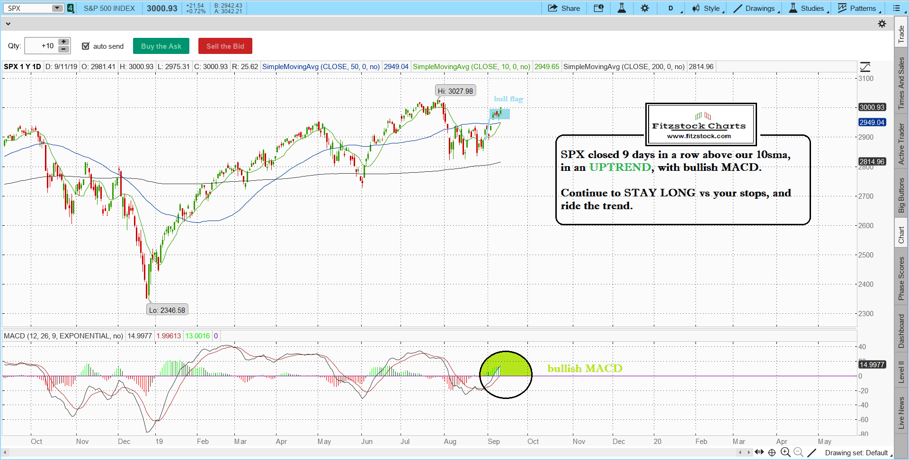Viewport: 909px width, 460px height.
Task: Switch to the Times And Sales tab
Action: [901, 83]
